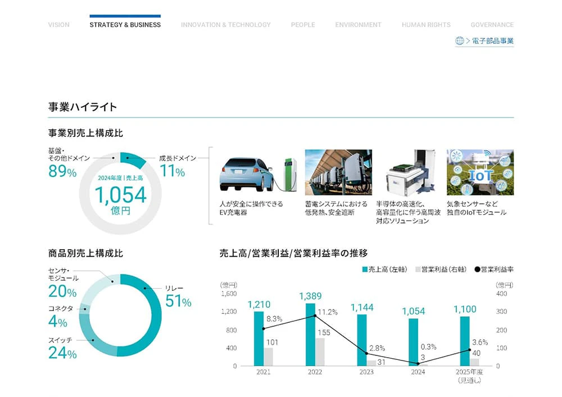The height and width of the screenshot is (397, 562).
Task: Click the globe icon beside 電子部品事業
Action: (x=460, y=41)
